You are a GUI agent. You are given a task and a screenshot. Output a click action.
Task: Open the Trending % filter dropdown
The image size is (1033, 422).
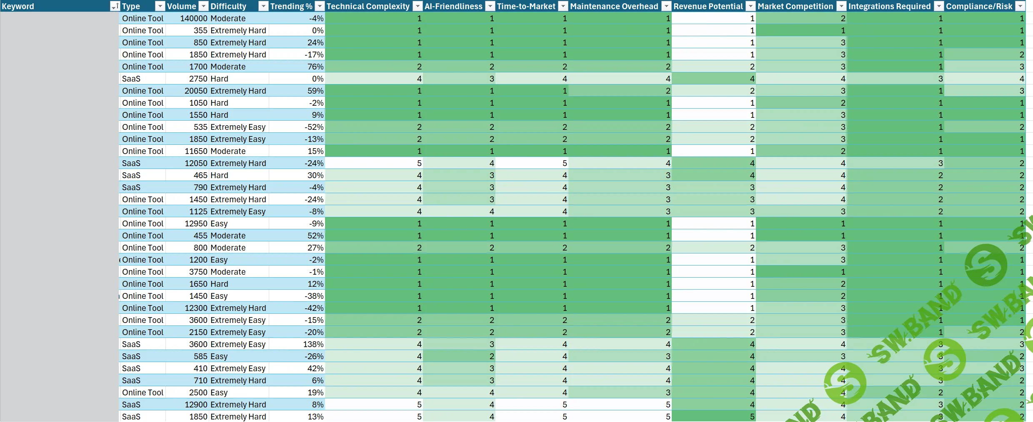pos(319,6)
